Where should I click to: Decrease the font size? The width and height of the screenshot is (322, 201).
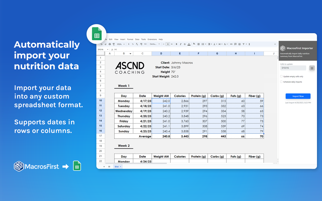[164, 44]
